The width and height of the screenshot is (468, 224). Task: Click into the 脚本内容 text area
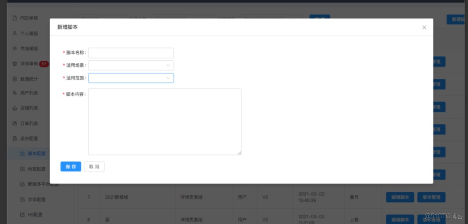coord(165,121)
